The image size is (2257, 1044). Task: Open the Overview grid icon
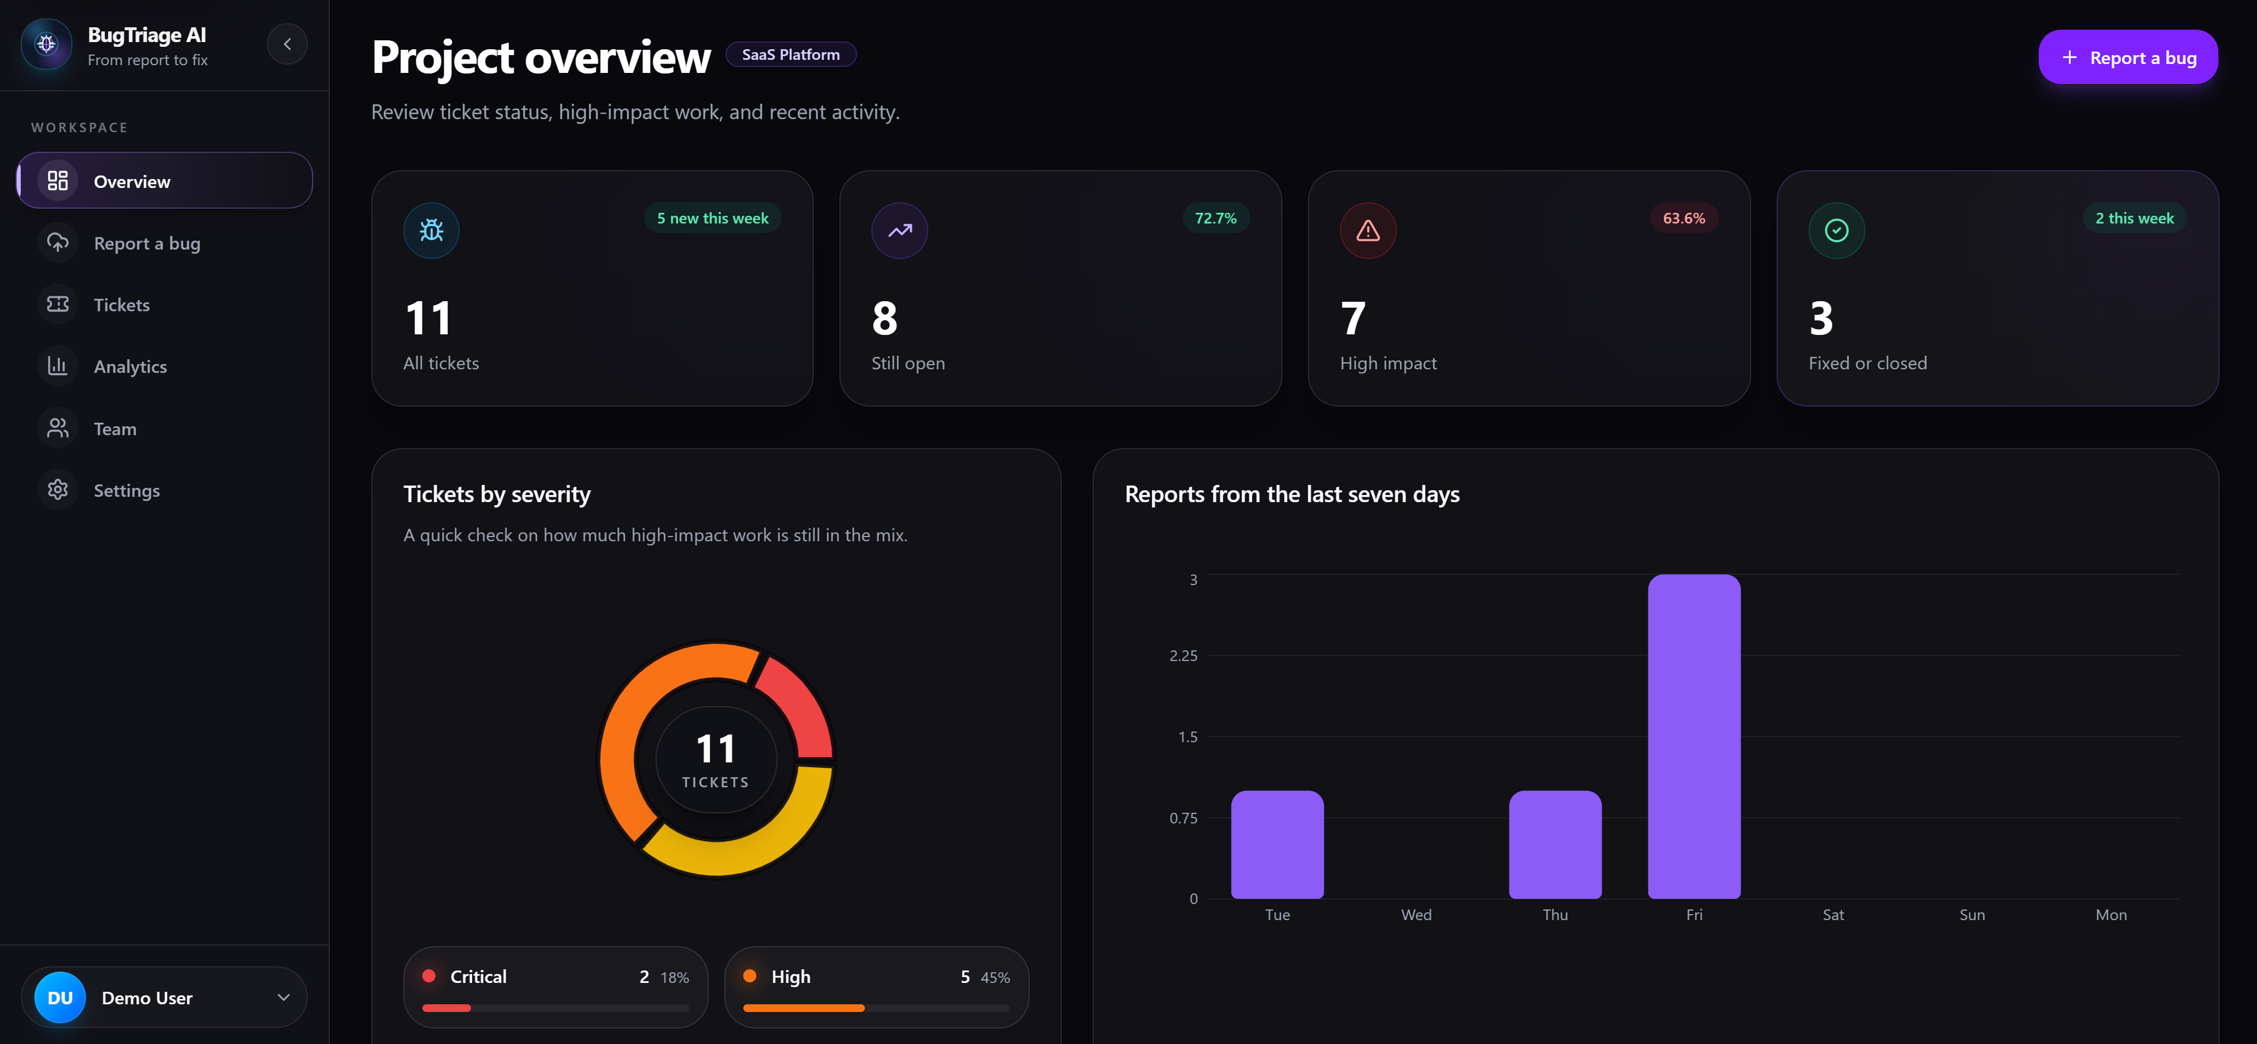point(58,180)
